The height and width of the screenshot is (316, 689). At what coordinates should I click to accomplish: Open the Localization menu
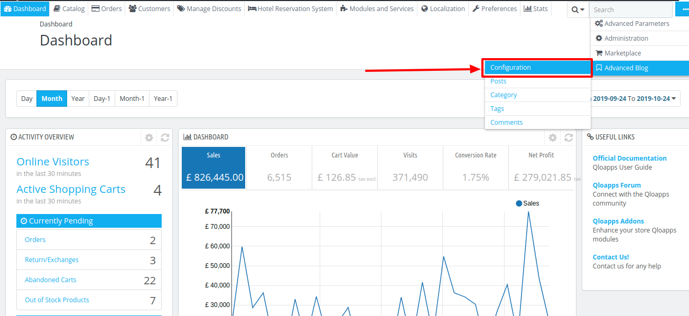click(x=443, y=8)
